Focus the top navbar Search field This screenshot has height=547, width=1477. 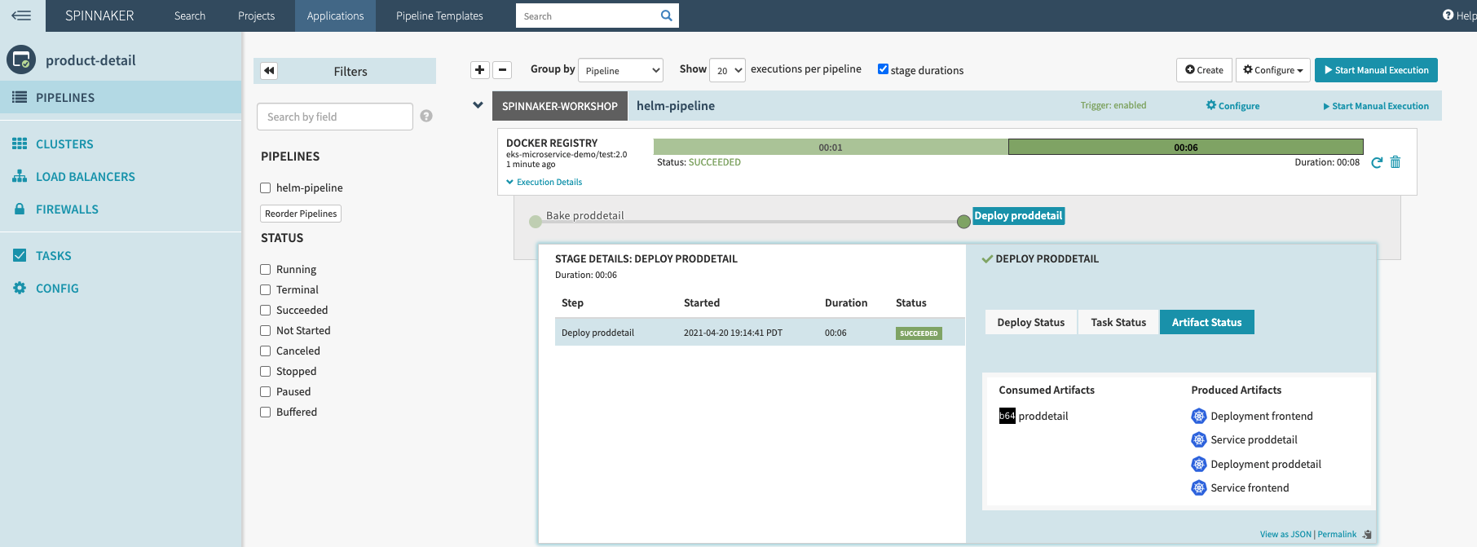[587, 15]
